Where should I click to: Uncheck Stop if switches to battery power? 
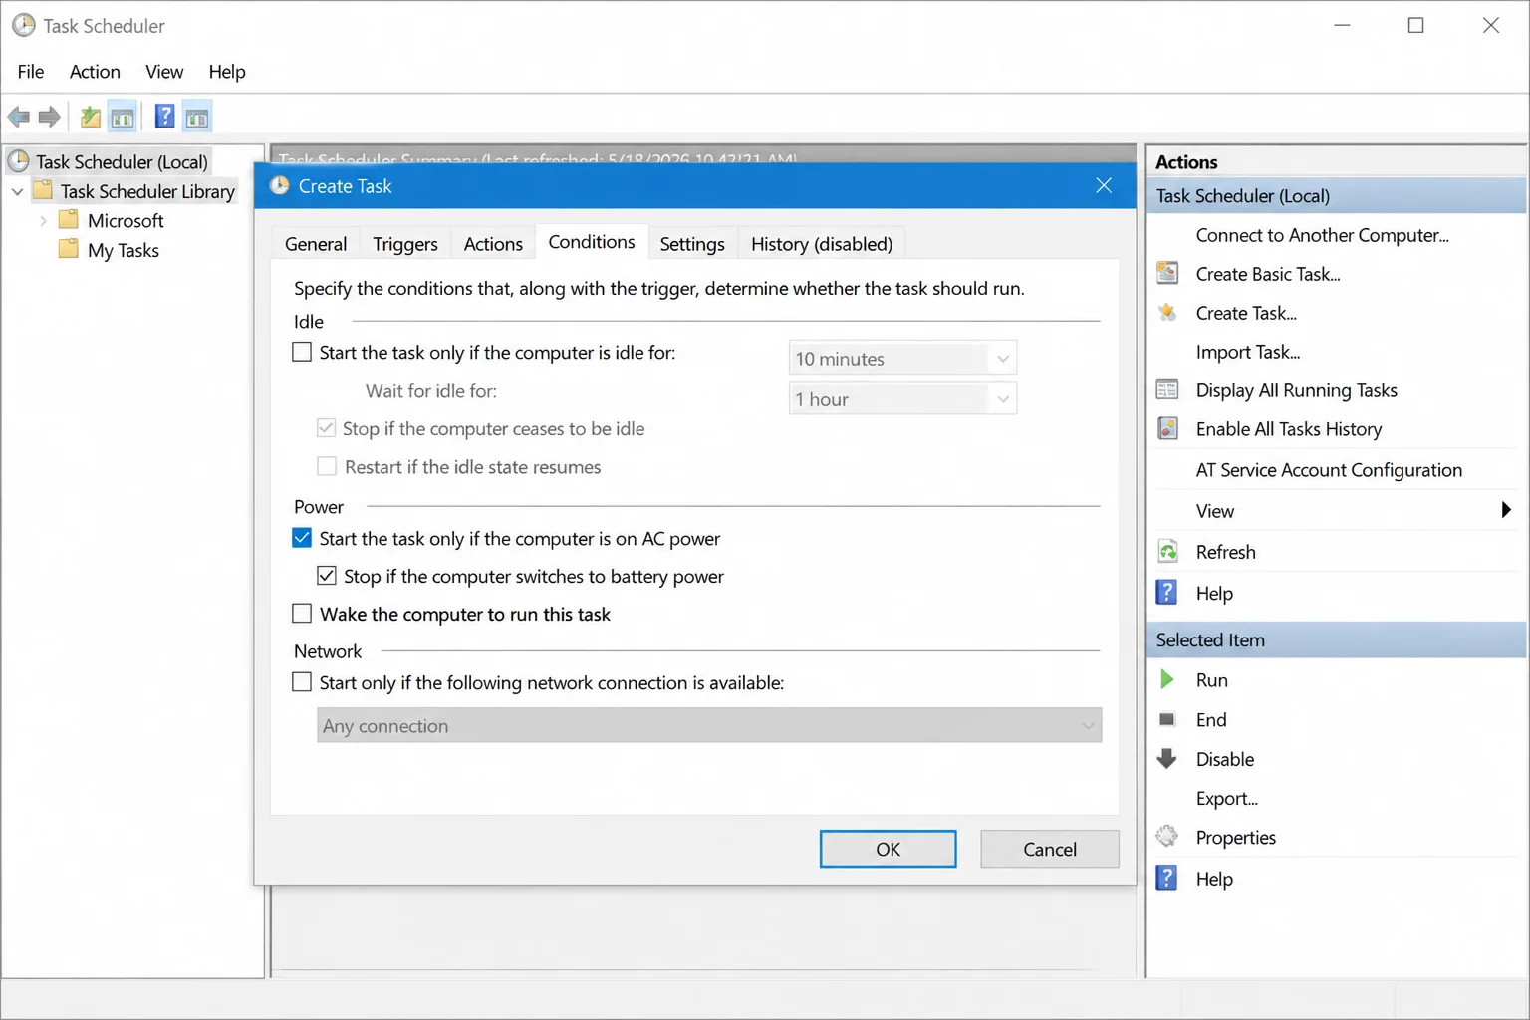coord(326,576)
